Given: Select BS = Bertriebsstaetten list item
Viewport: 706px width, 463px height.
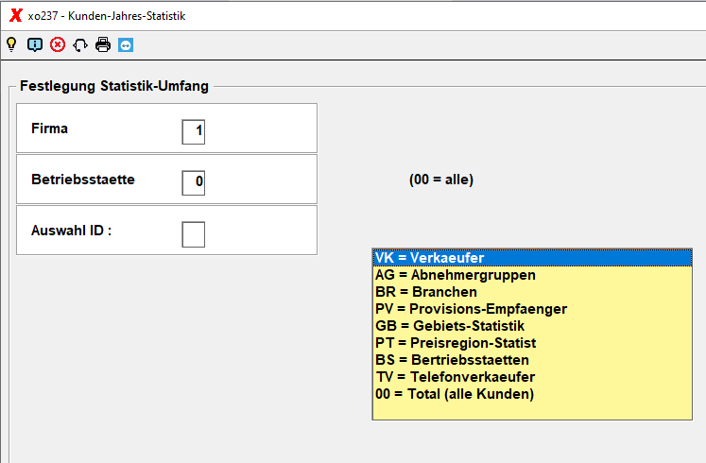Looking at the screenshot, I should [533, 360].
